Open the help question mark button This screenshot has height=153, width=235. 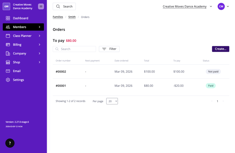pyautogui.click(x=10, y=143)
